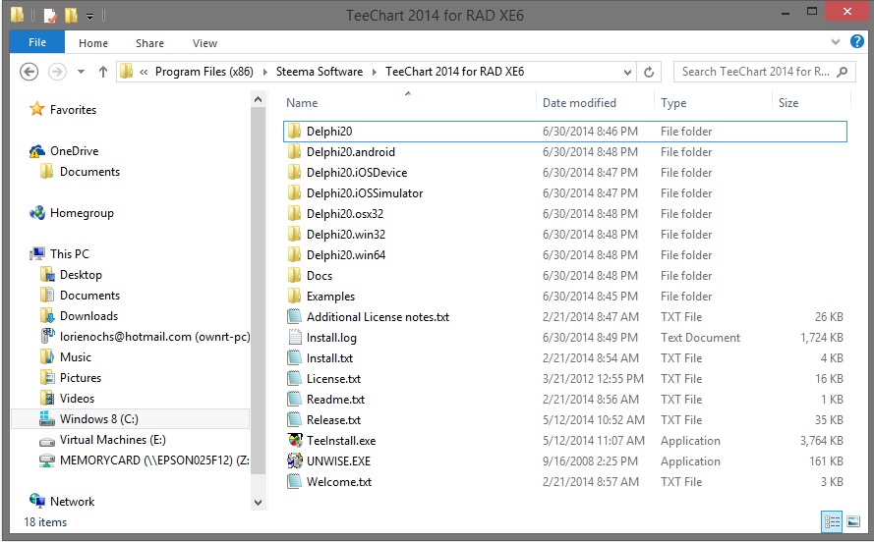Image resolution: width=874 pixels, height=542 pixels.
Task: Show hidden breadcrumb path chevrons
Action: (x=144, y=72)
